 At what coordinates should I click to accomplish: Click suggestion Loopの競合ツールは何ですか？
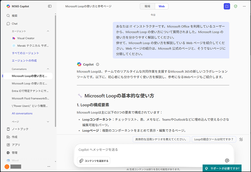click(214, 139)
